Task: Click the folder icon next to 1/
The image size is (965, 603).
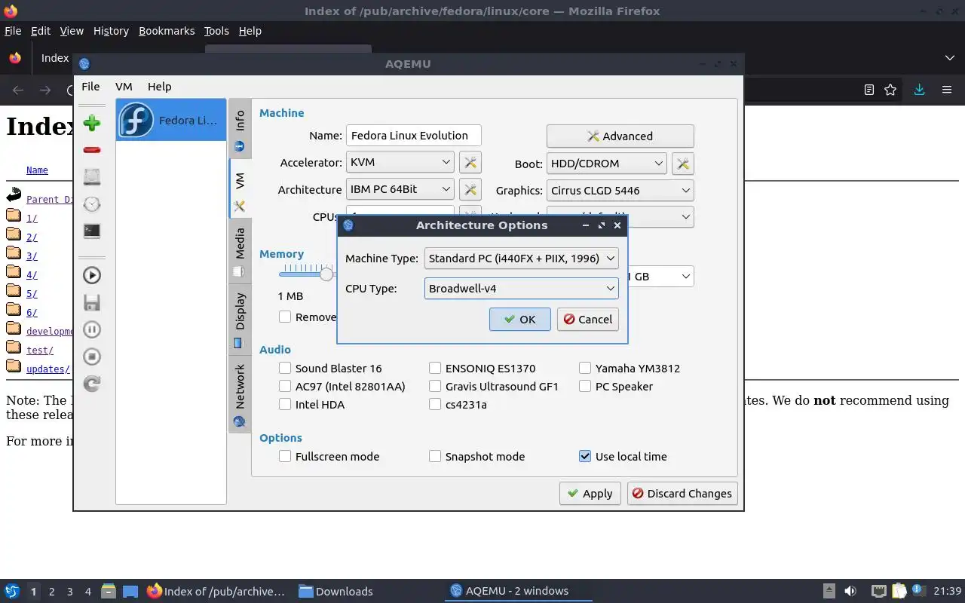Action: pos(14,216)
